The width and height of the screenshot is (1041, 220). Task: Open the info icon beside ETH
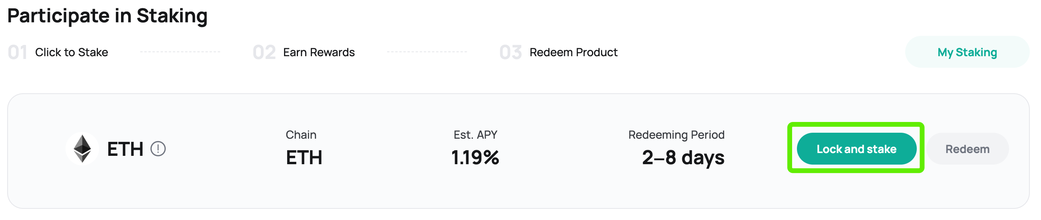point(158,149)
